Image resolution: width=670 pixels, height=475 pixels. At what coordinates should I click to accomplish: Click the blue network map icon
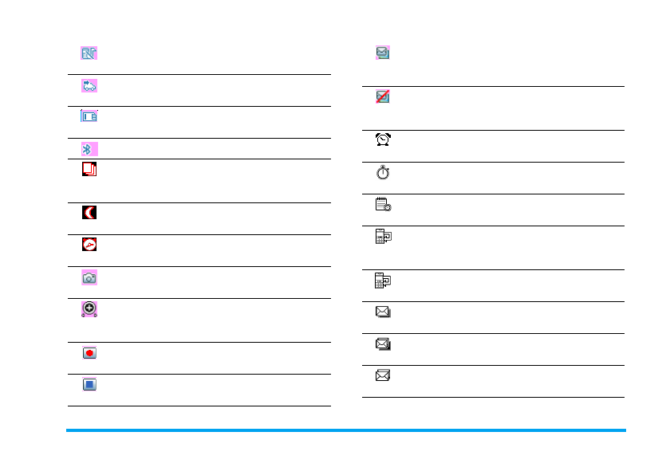(89, 53)
